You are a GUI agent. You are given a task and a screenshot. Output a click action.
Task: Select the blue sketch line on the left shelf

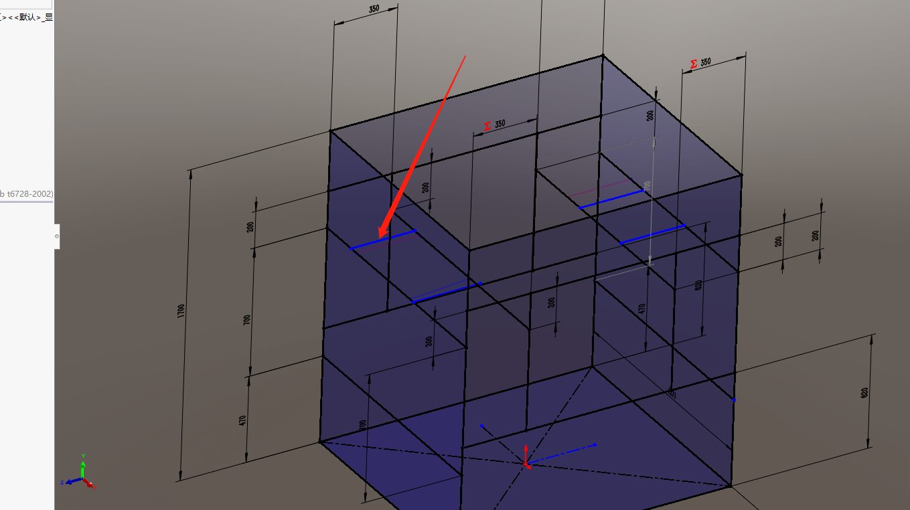point(382,240)
